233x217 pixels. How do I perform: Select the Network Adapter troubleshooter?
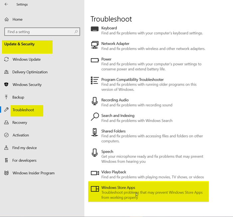pyautogui.click(x=115, y=44)
